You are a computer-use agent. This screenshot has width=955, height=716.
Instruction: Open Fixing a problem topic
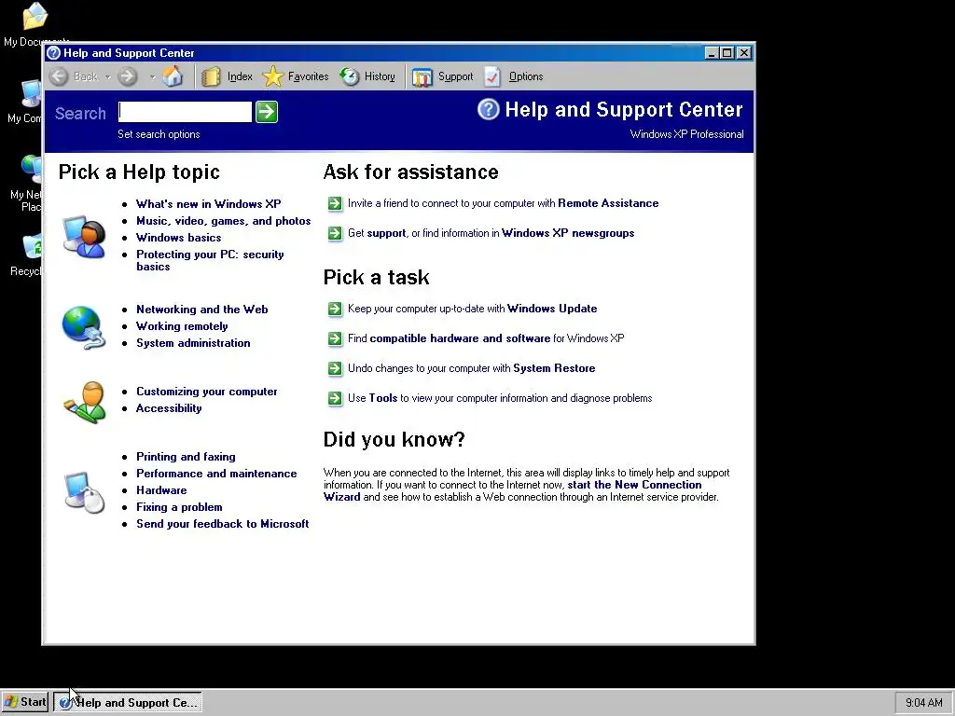(x=179, y=507)
